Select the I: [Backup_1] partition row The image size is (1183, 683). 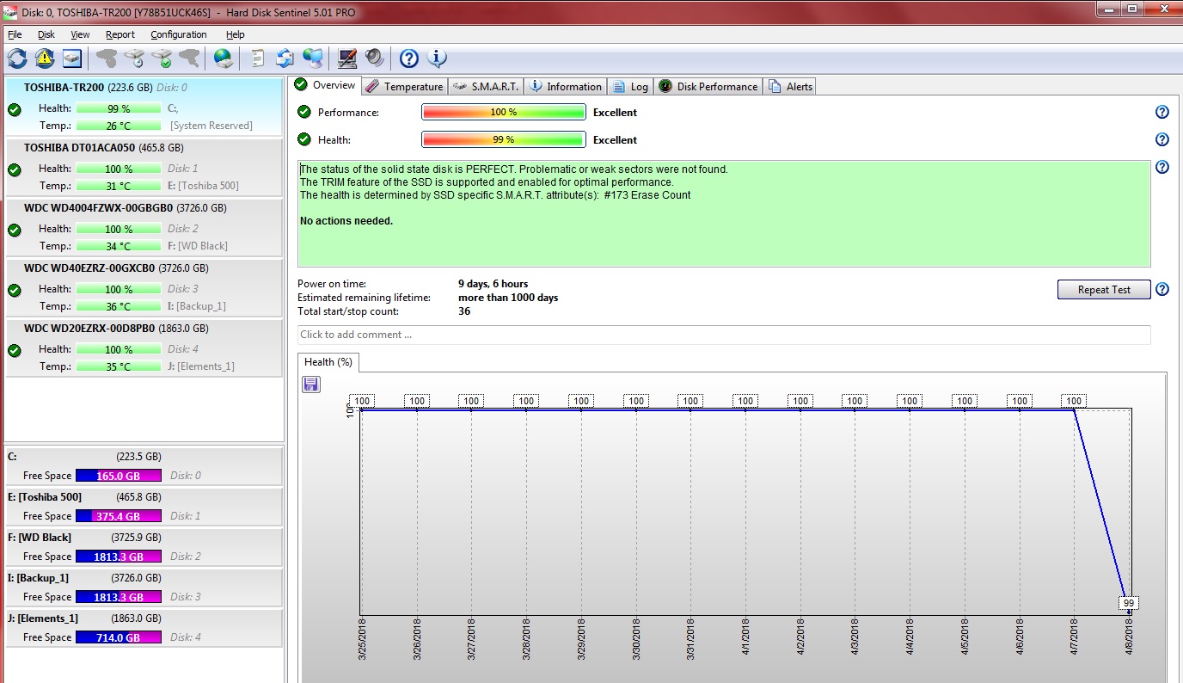(x=144, y=587)
